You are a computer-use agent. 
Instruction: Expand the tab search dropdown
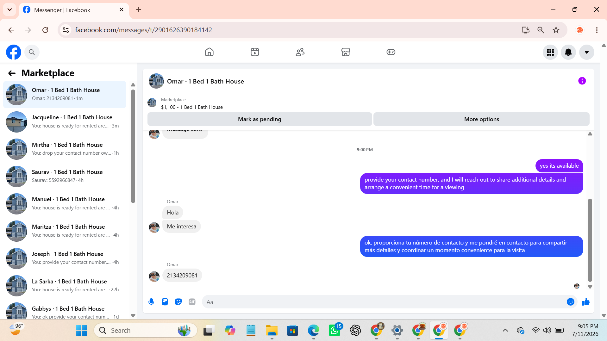point(9,9)
